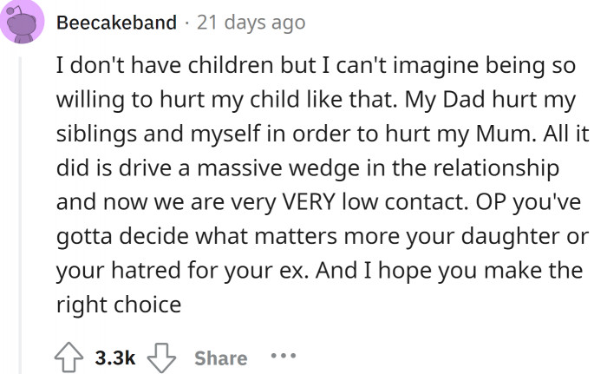The image size is (607, 374).
Task: Upvote Beecakeband's comment
Action: click(x=69, y=357)
